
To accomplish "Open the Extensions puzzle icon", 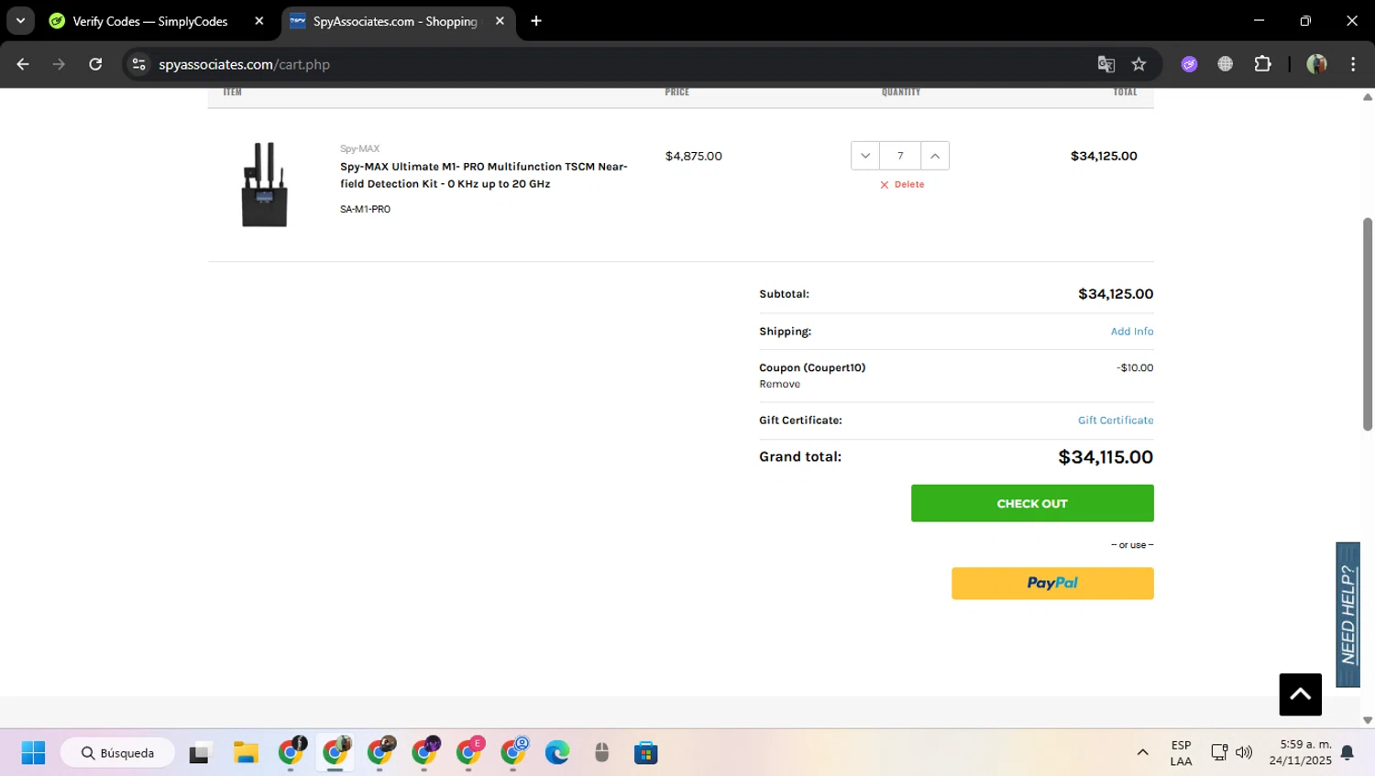I will point(1263,64).
